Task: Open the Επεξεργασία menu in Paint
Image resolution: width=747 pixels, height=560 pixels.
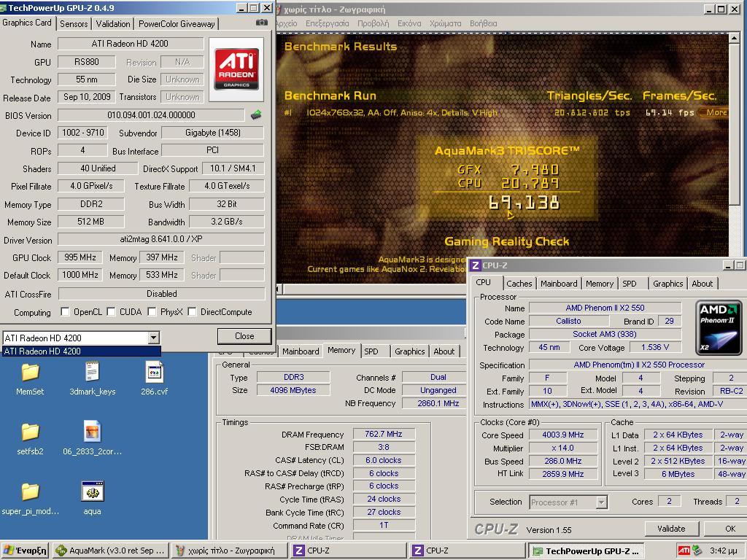Action: click(328, 23)
